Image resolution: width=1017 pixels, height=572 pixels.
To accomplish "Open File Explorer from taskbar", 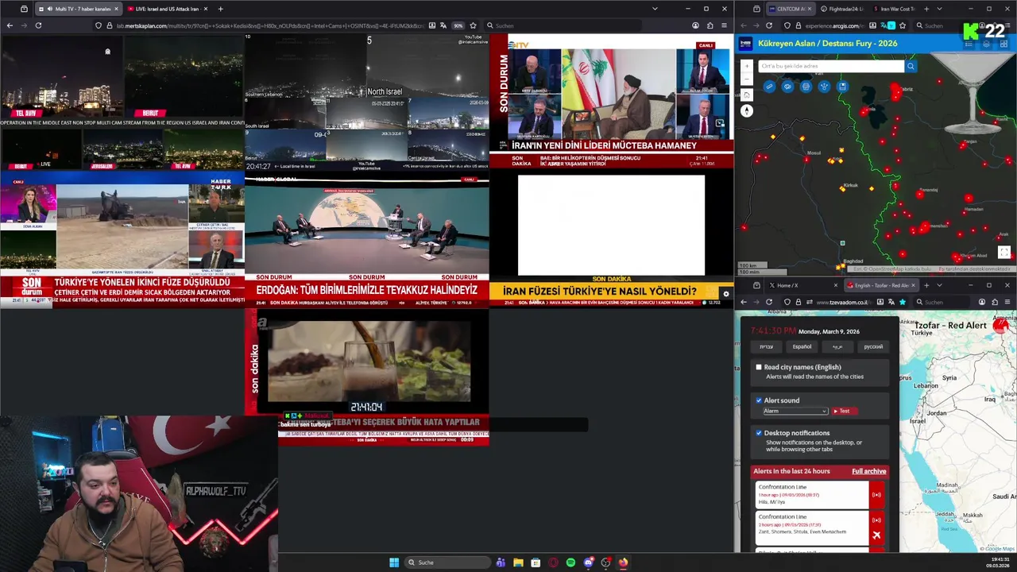I will point(518,562).
